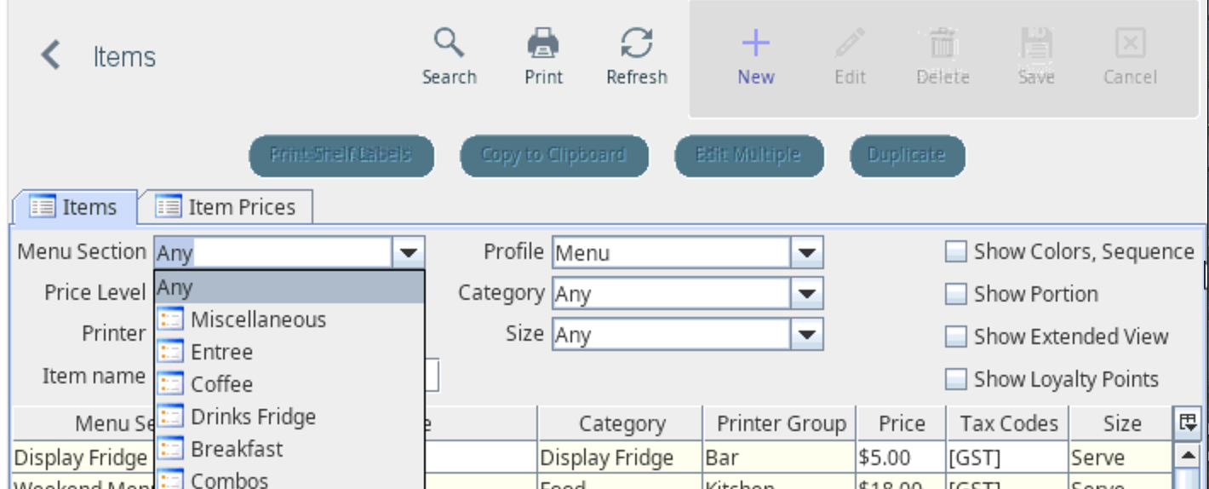Sort by the Tax Codes column header

pyautogui.click(x=1009, y=423)
